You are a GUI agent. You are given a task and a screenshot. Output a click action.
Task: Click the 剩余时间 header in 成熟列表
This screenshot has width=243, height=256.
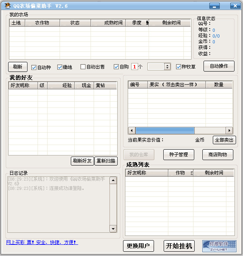[x=214, y=173]
